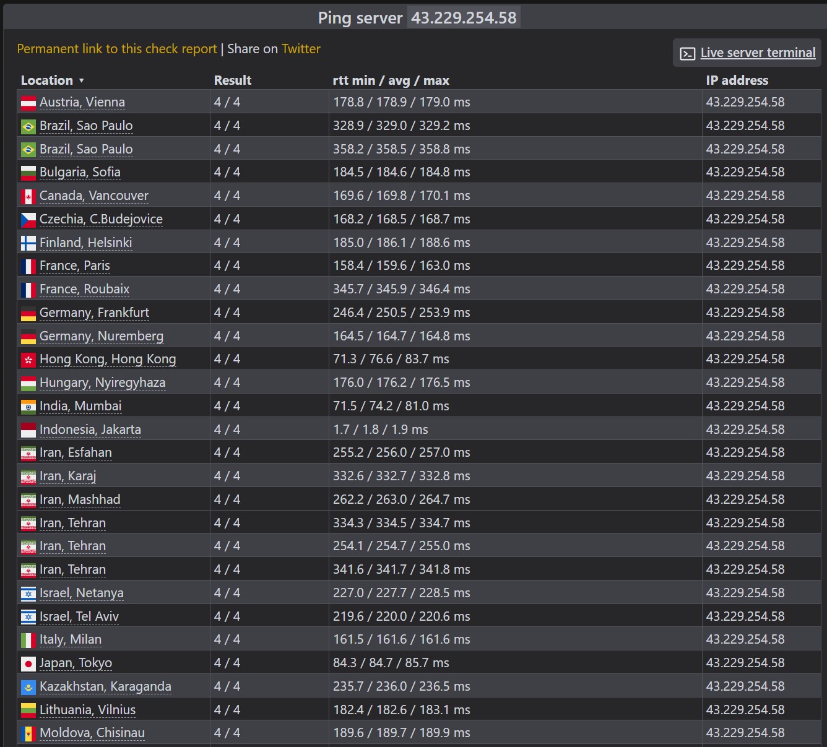
Task: Open the Germany, Frankfurt location link
Action: tap(94, 313)
